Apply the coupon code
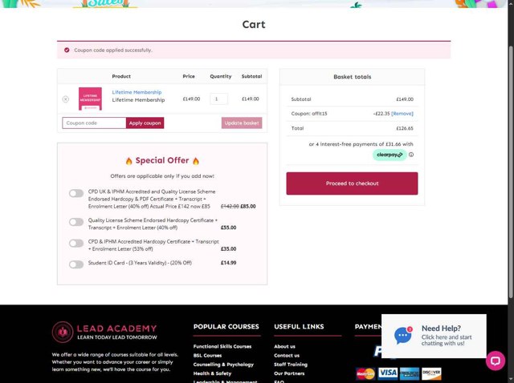 tap(145, 123)
